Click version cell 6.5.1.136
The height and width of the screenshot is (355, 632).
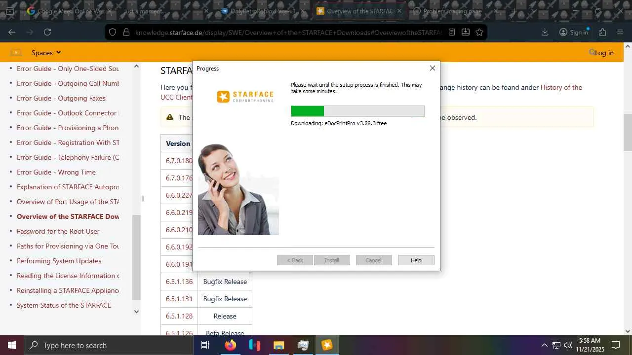(179, 282)
